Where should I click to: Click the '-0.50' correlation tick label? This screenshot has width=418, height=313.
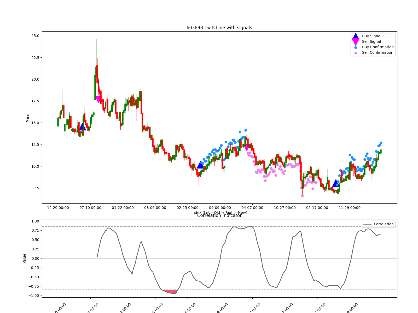pos(34,277)
